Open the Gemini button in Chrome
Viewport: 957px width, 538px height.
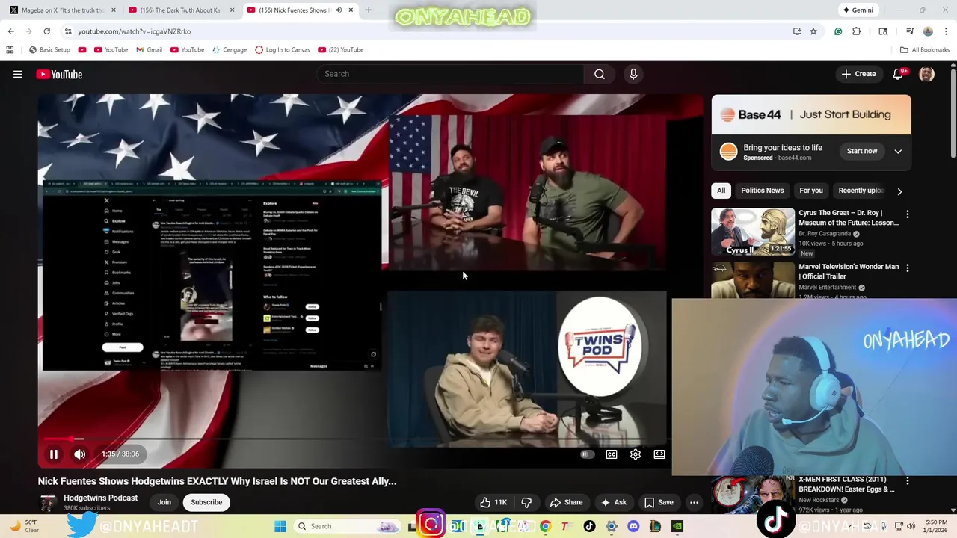(x=858, y=10)
